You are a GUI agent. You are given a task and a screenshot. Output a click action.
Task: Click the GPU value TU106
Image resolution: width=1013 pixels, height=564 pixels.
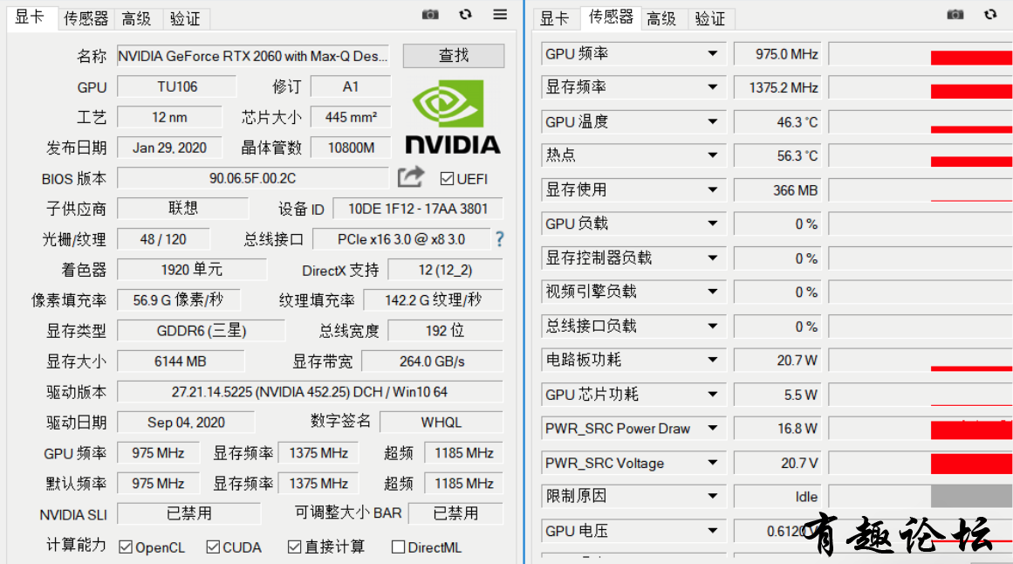(177, 86)
